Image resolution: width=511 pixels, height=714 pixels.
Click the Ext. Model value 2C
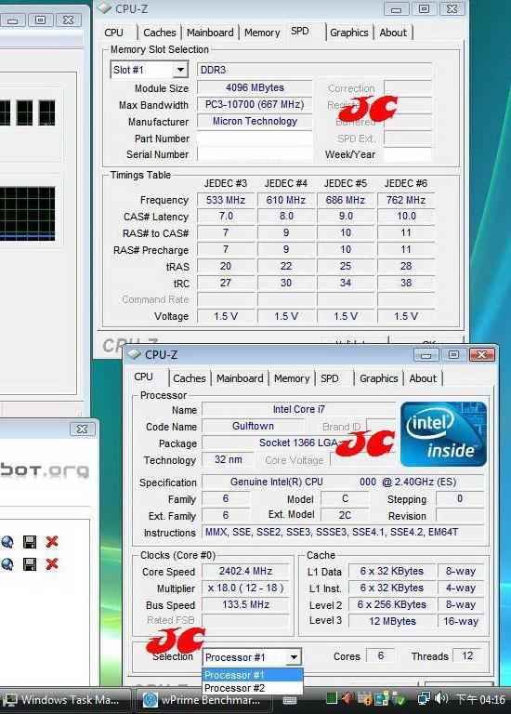(345, 515)
